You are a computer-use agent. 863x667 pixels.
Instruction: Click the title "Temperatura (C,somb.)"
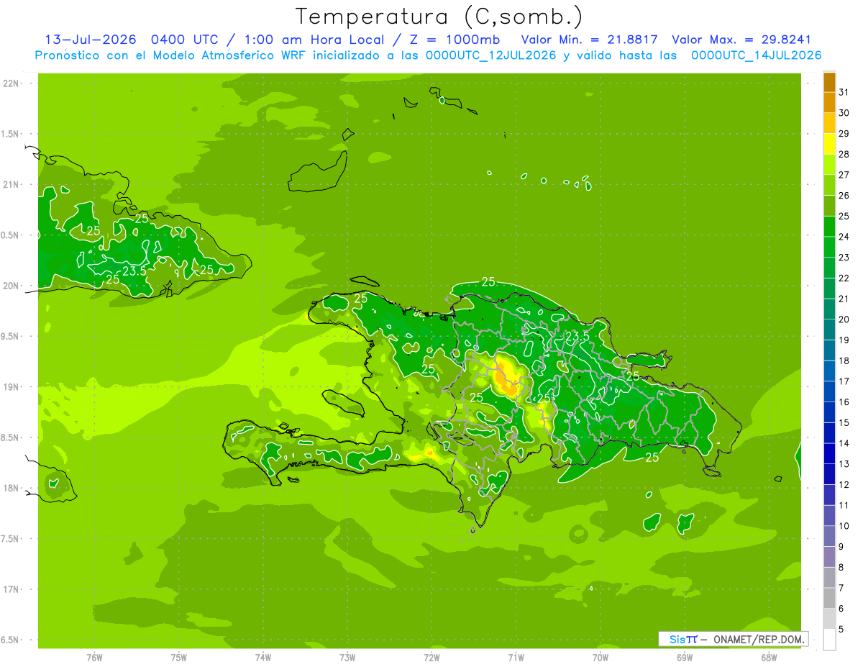439,17
